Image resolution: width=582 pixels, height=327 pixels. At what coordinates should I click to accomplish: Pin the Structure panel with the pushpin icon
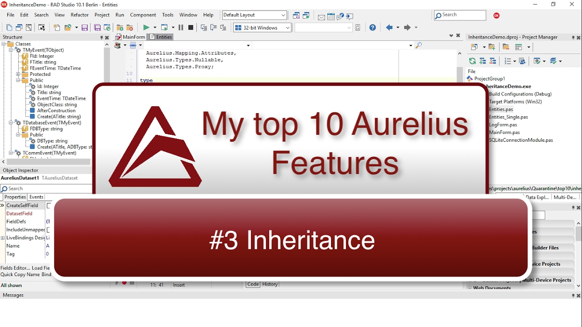pos(102,38)
